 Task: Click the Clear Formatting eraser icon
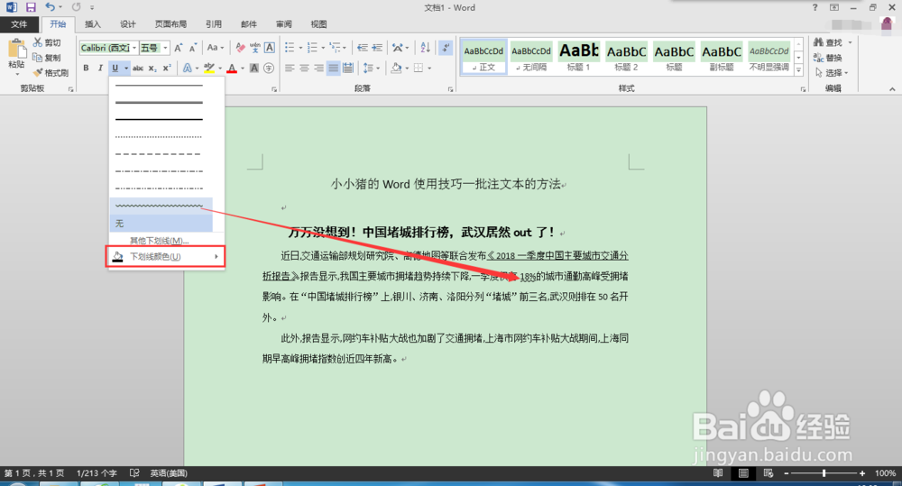pos(241,48)
